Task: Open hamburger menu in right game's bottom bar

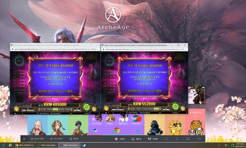Action: pos(103,113)
